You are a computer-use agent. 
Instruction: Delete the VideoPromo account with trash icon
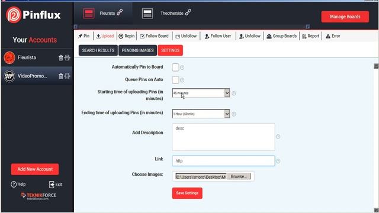click(x=60, y=76)
